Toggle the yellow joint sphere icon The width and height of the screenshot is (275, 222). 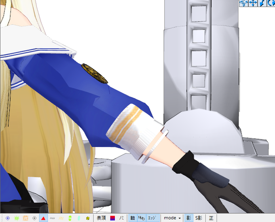[88, 218]
